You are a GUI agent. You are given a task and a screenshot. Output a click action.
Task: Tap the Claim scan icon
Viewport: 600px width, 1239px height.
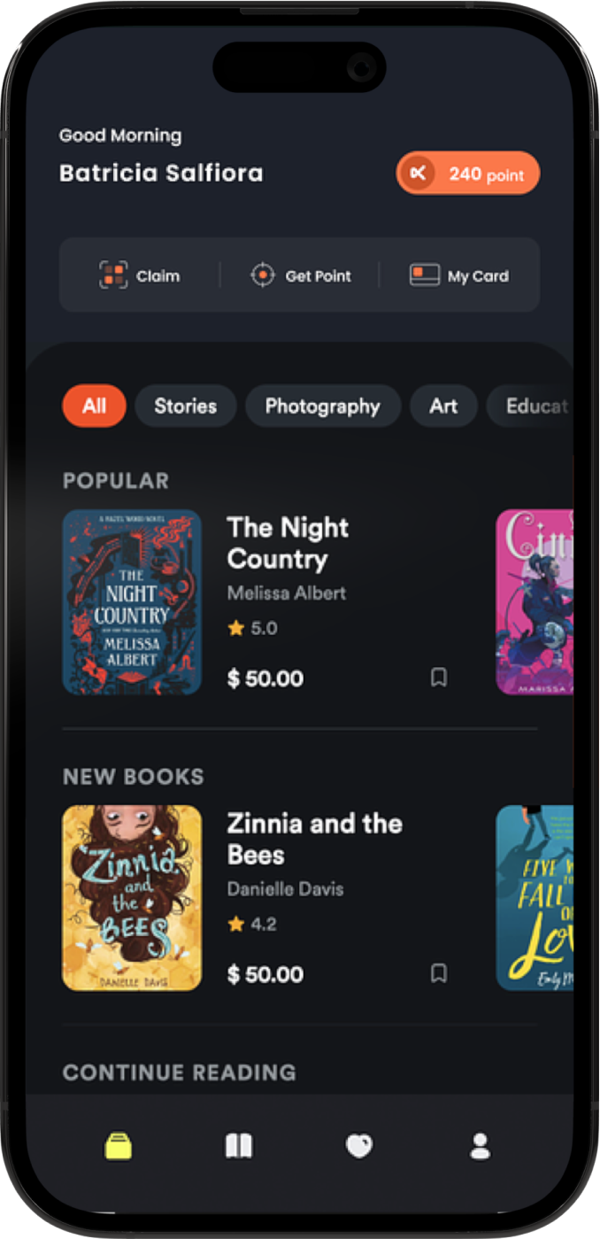(x=113, y=275)
